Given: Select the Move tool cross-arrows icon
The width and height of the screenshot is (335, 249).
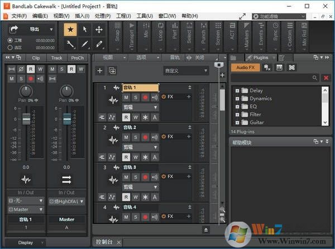Looking at the screenshot, I should point(99,30).
